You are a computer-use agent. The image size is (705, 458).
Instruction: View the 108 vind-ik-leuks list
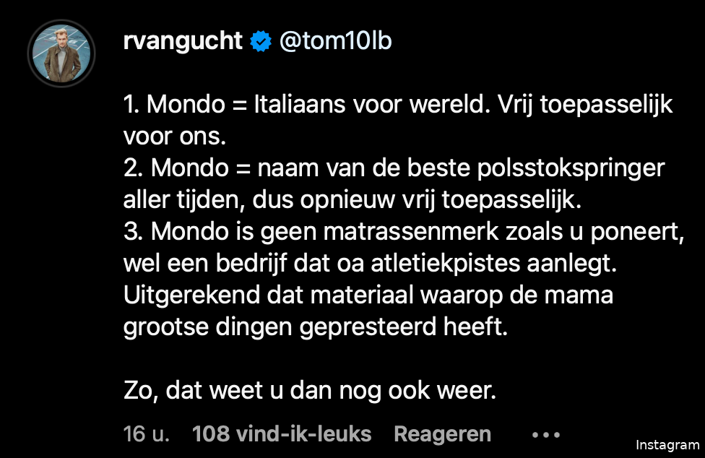click(282, 434)
